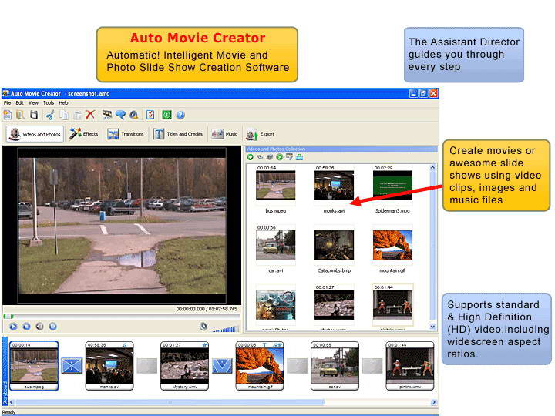The image size is (555, 416).
Task: Click the green add icon in Collection panel
Action: point(251,157)
